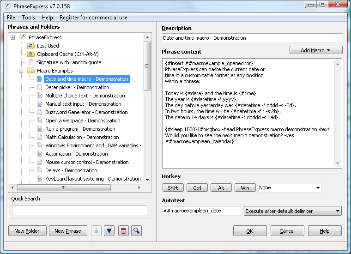Toggle the Shift hotkey modifier

pos(173,188)
